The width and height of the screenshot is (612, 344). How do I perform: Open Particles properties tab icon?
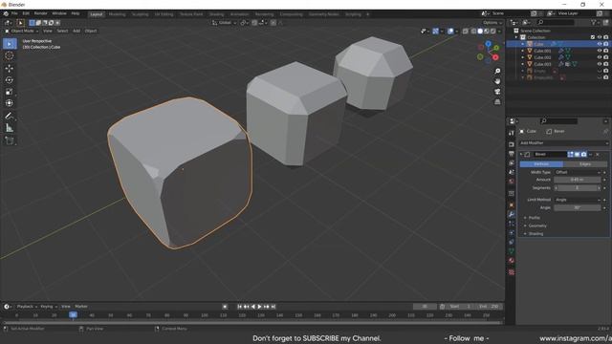[x=512, y=224]
